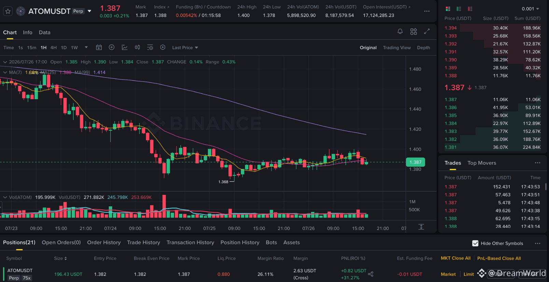Click MKT Close All

click(x=455, y=258)
